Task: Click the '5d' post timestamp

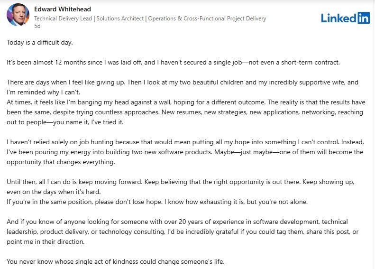Action: tap(37, 26)
